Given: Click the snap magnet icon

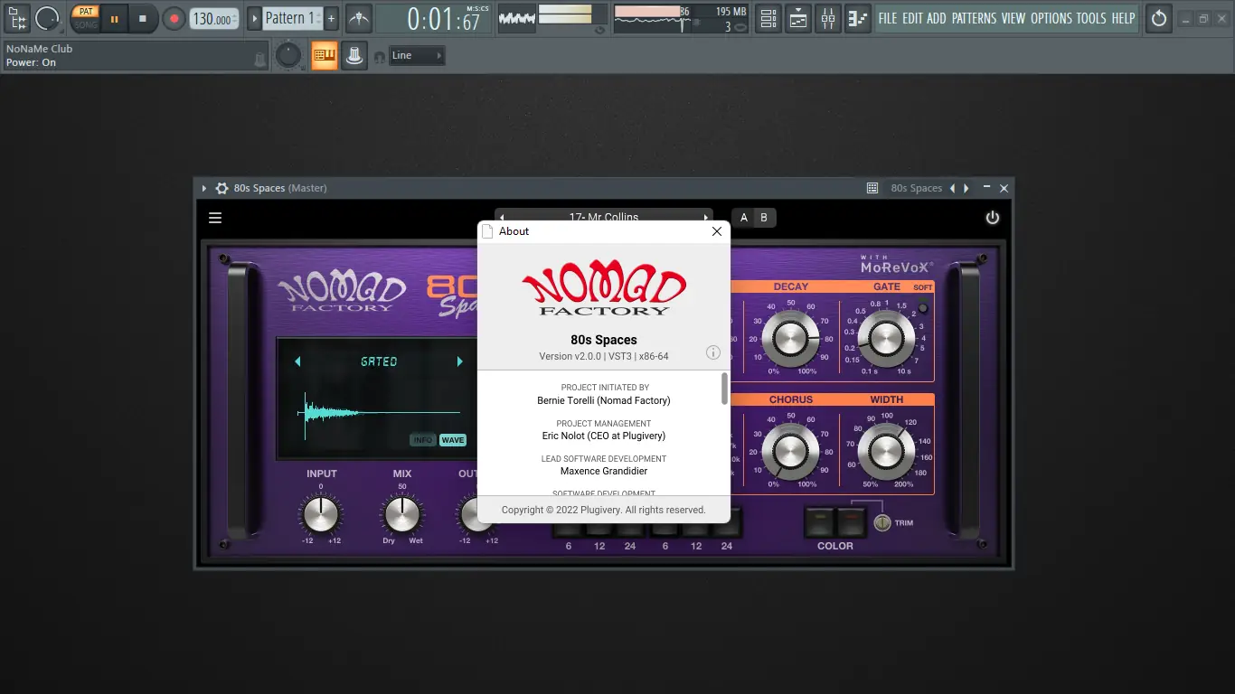Looking at the screenshot, I should (x=380, y=57).
